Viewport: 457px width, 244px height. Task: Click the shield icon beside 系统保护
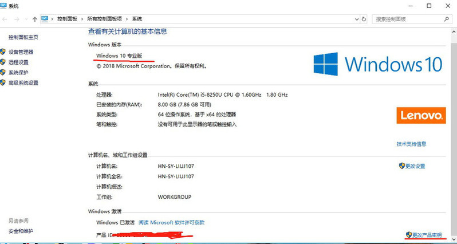pyautogui.click(x=3, y=72)
